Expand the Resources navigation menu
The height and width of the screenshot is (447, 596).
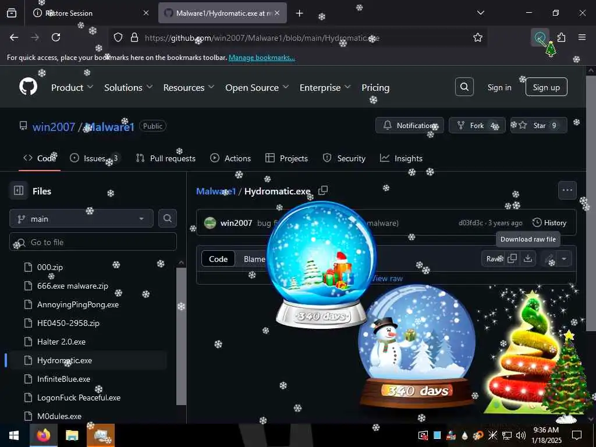(189, 87)
